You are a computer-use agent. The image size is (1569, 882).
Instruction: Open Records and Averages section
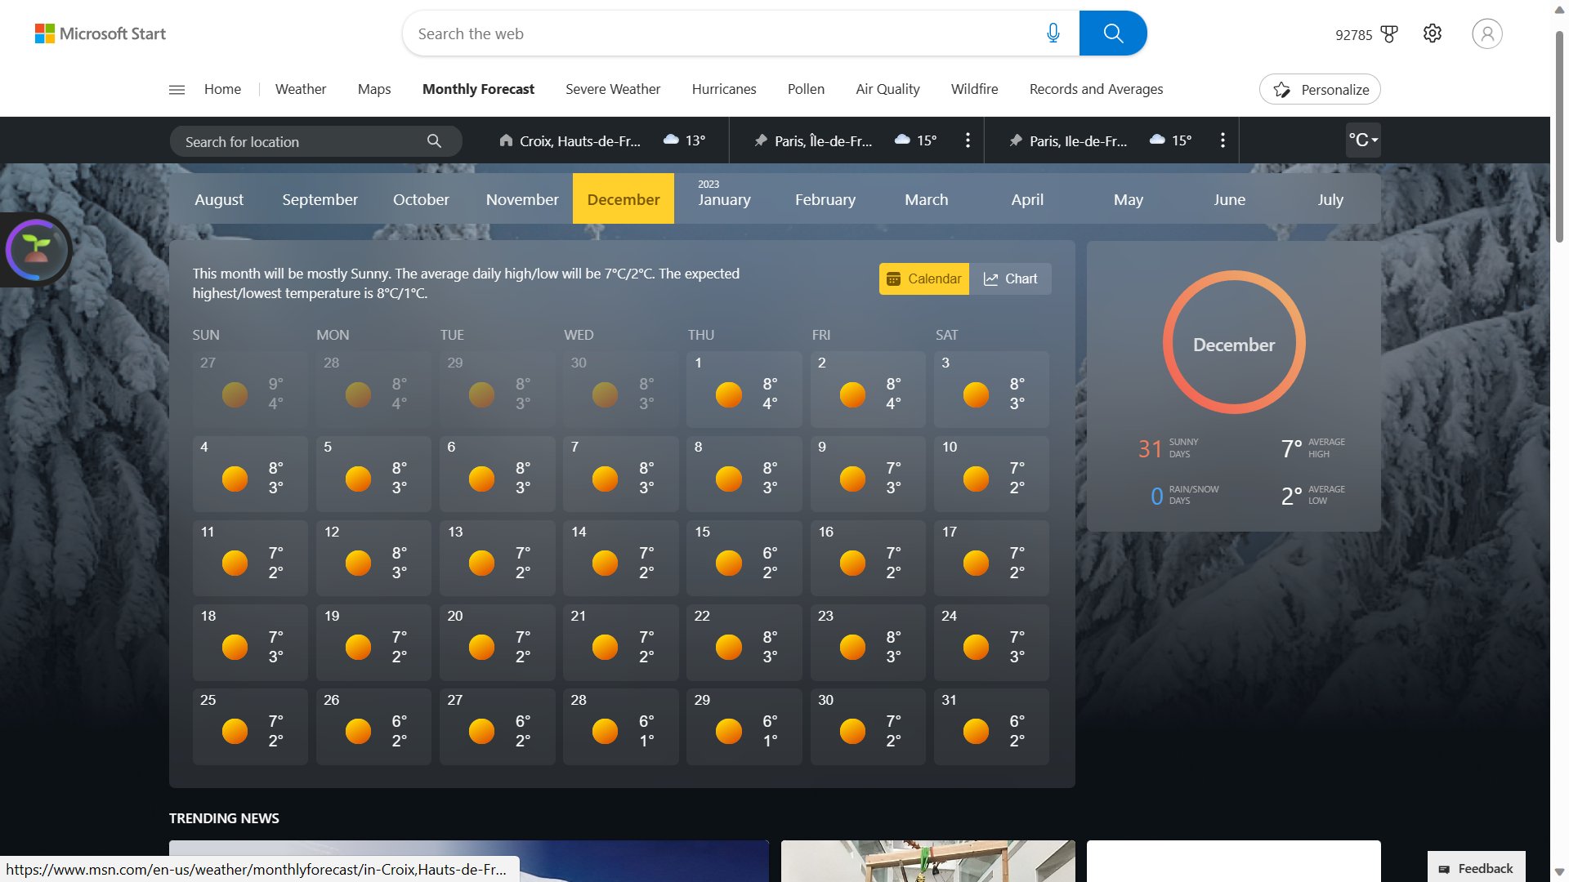click(1096, 89)
